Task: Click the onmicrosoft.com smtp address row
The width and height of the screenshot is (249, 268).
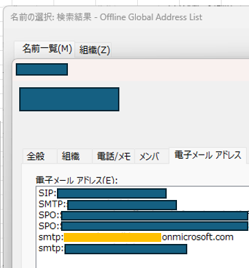Action: click(136, 237)
